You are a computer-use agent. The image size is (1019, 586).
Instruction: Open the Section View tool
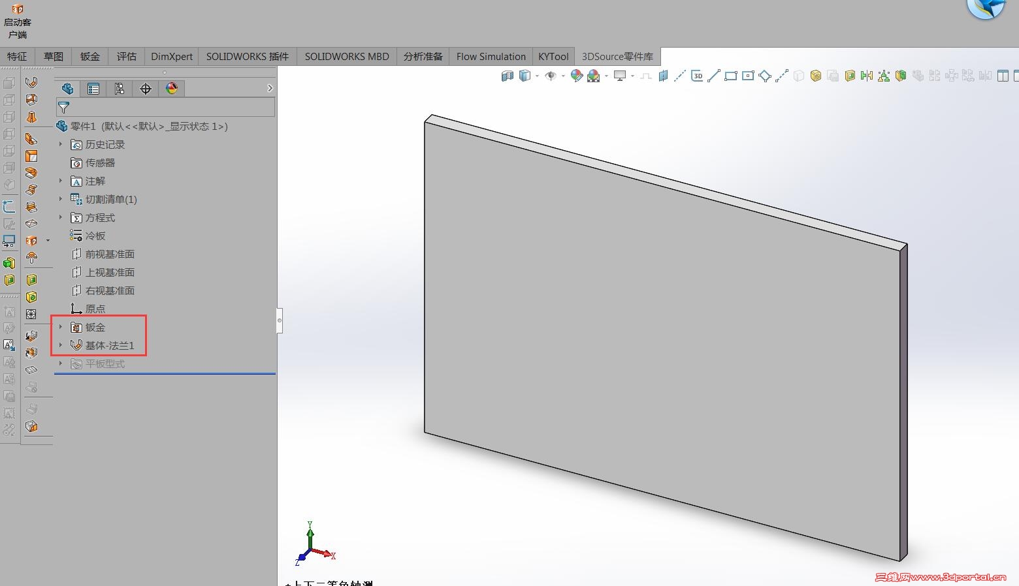508,76
